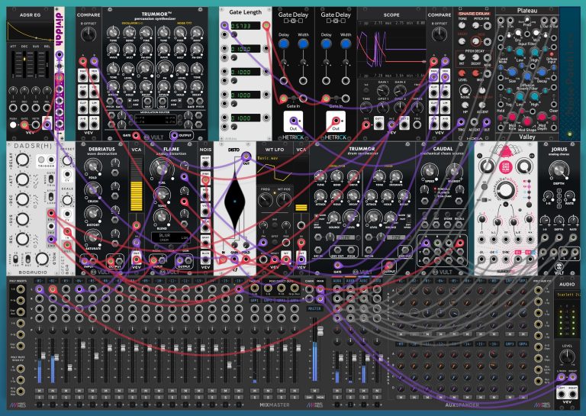Screen dimensions: 586x416
Task: Click the B OFFSET knob on the left COMPARE module
Action: point(89,34)
